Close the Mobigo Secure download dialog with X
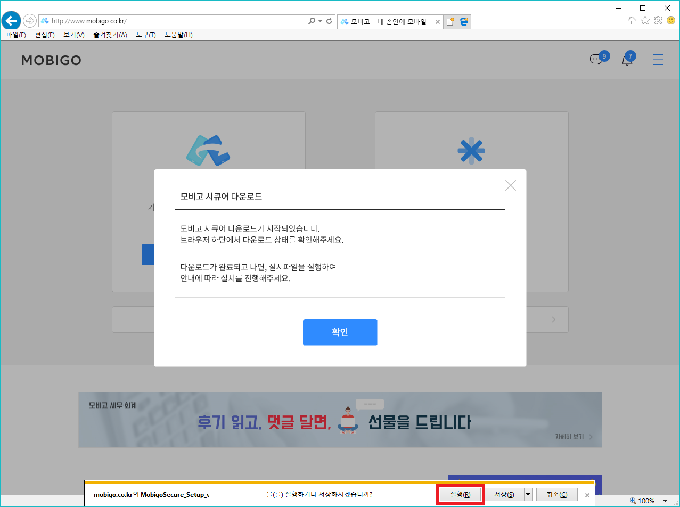The image size is (680, 507). (x=511, y=185)
